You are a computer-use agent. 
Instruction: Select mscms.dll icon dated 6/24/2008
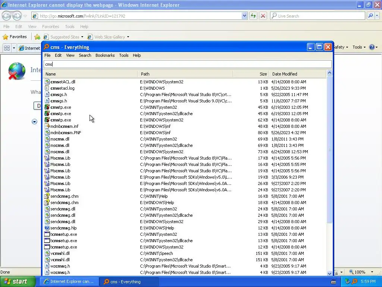[x=47, y=152]
